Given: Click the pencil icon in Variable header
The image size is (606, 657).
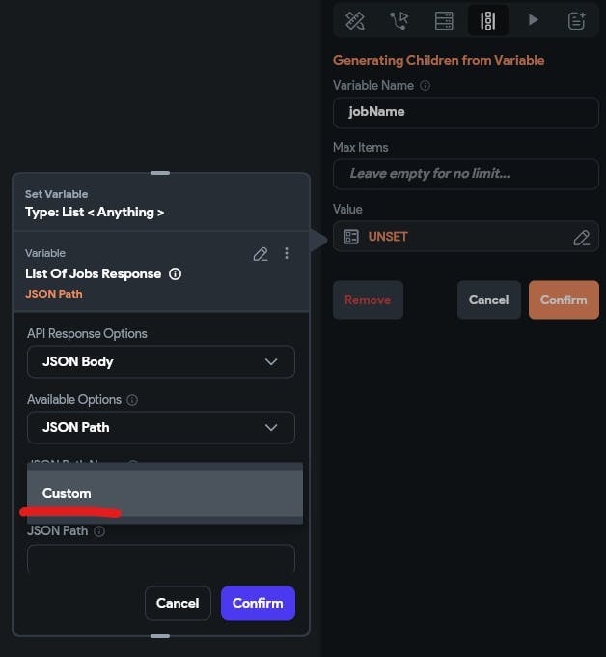Looking at the screenshot, I should tap(260, 254).
